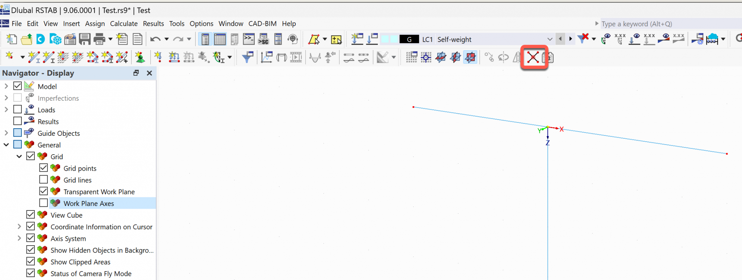Collapse the Grid tree node
Image resolution: width=742 pixels, height=280 pixels.
point(19,156)
